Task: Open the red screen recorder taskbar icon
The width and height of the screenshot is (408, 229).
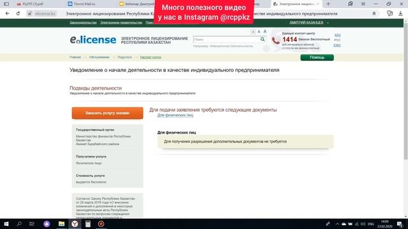Action: tap(101, 224)
